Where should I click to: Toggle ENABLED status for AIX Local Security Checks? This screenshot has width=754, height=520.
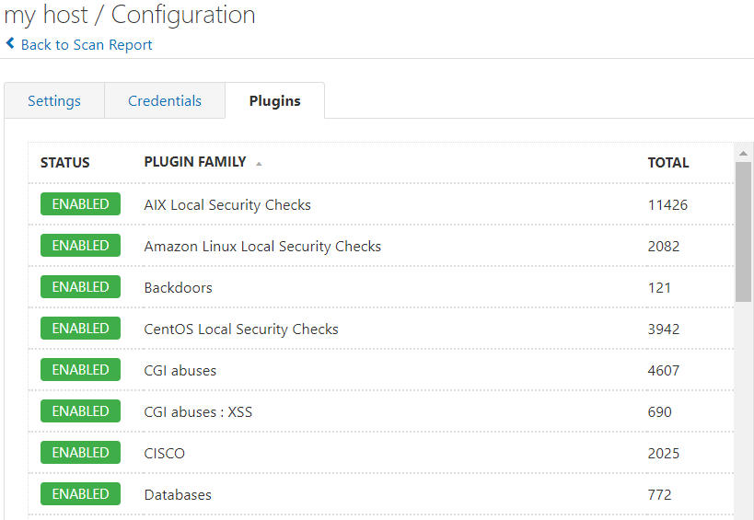point(80,203)
